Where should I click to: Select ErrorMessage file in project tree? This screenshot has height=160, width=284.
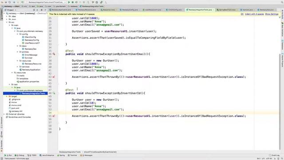pos(30,55)
